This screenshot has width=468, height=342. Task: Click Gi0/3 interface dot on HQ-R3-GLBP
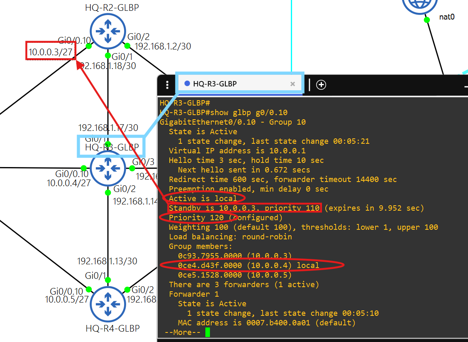[132, 168]
